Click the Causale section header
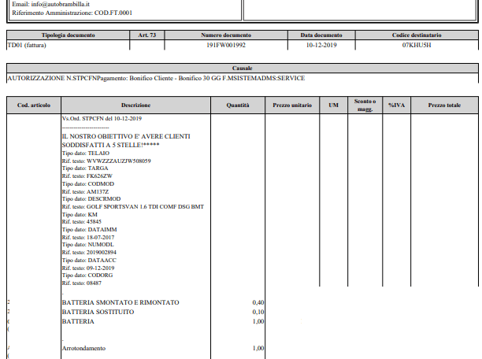Image resolution: width=482 pixels, height=359 pixels. (242, 68)
